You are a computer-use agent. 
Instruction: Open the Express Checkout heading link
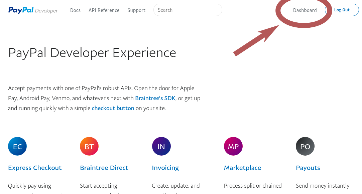tap(35, 168)
